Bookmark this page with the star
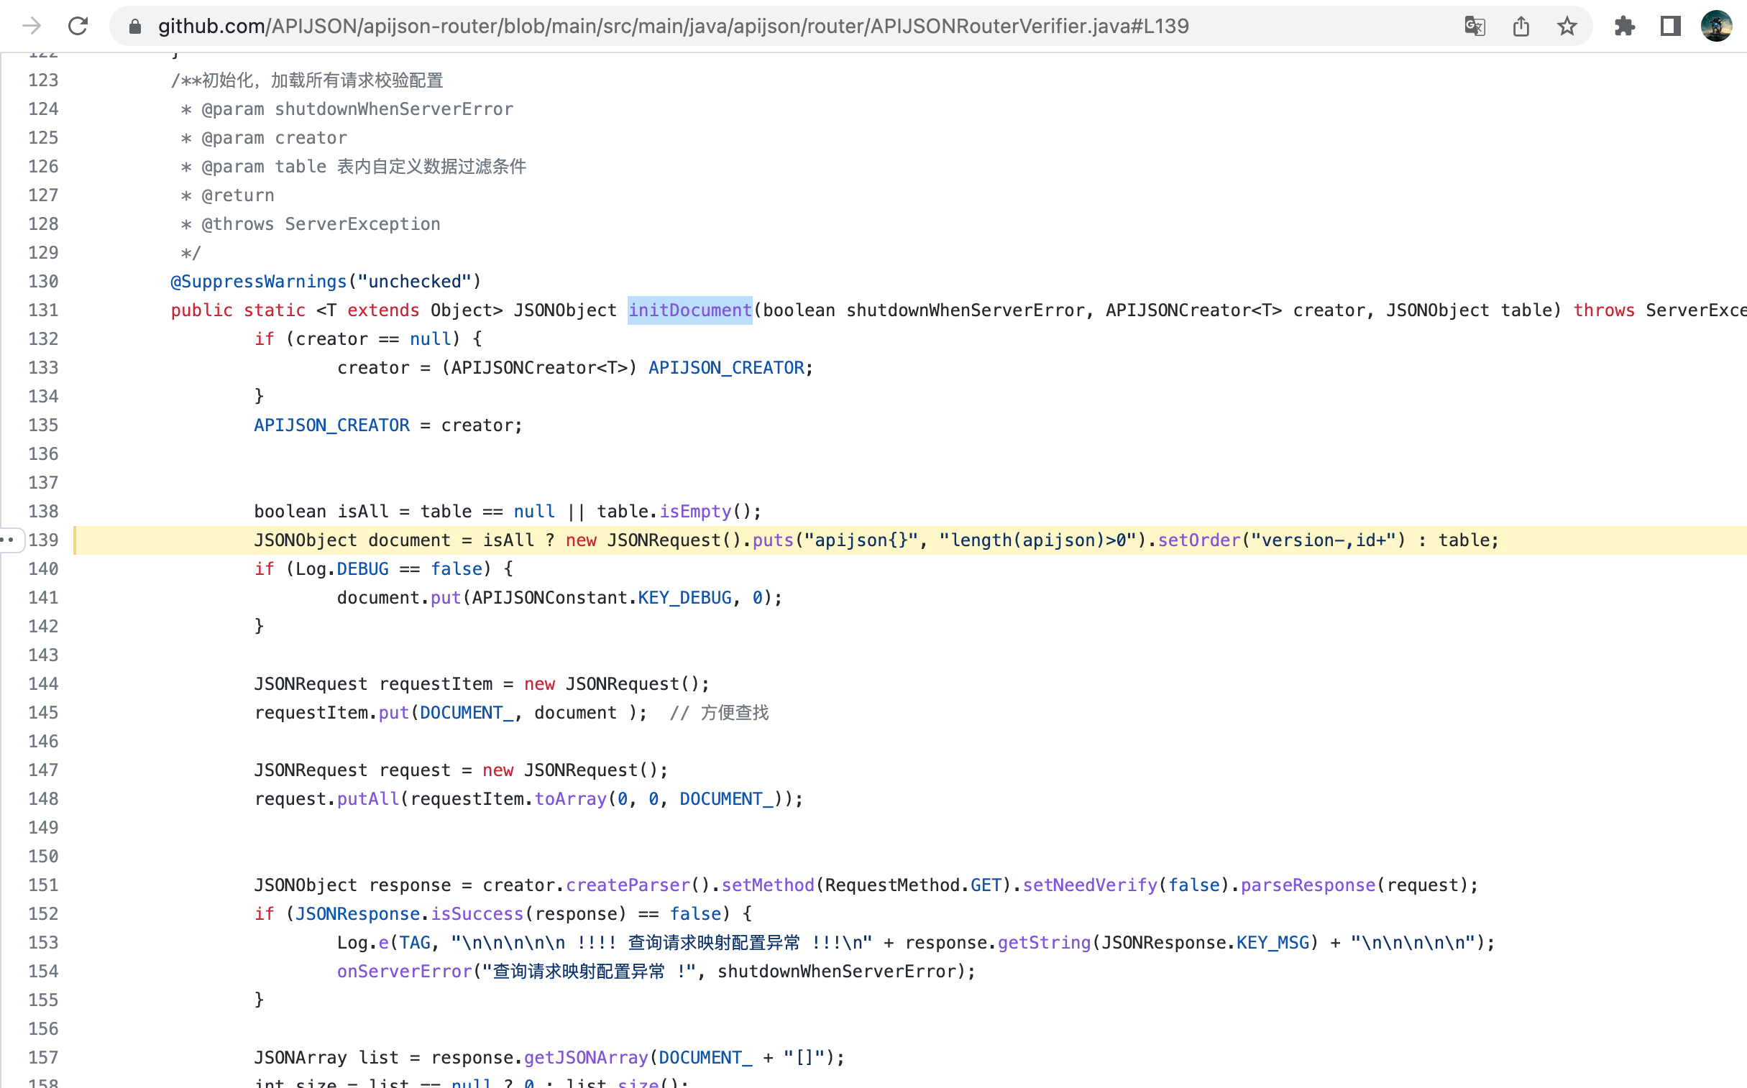This screenshot has height=1088, width=1747. 1567,26
